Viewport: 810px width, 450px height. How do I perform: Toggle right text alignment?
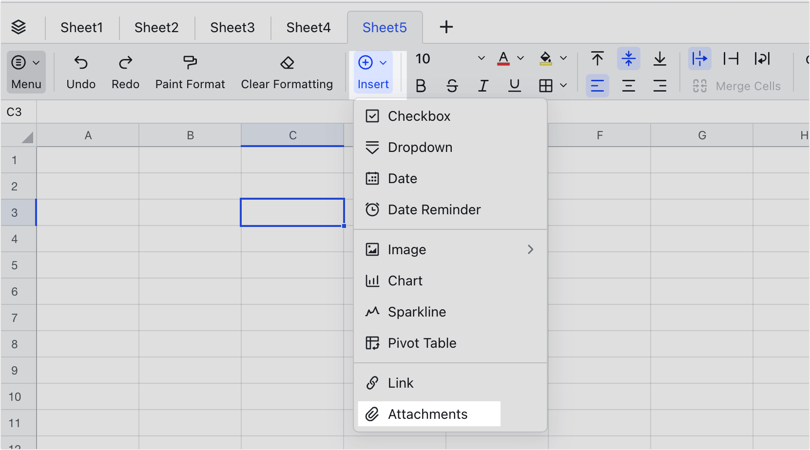click(x=660, y=86)
